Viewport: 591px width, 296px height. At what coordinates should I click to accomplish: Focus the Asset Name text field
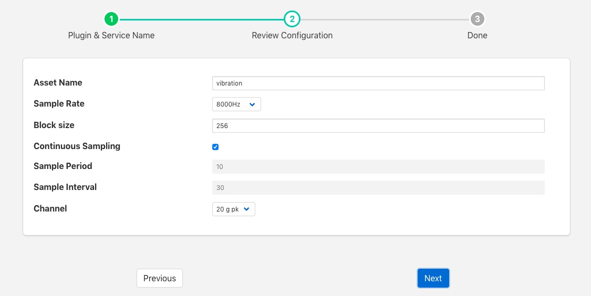[378, 83]
